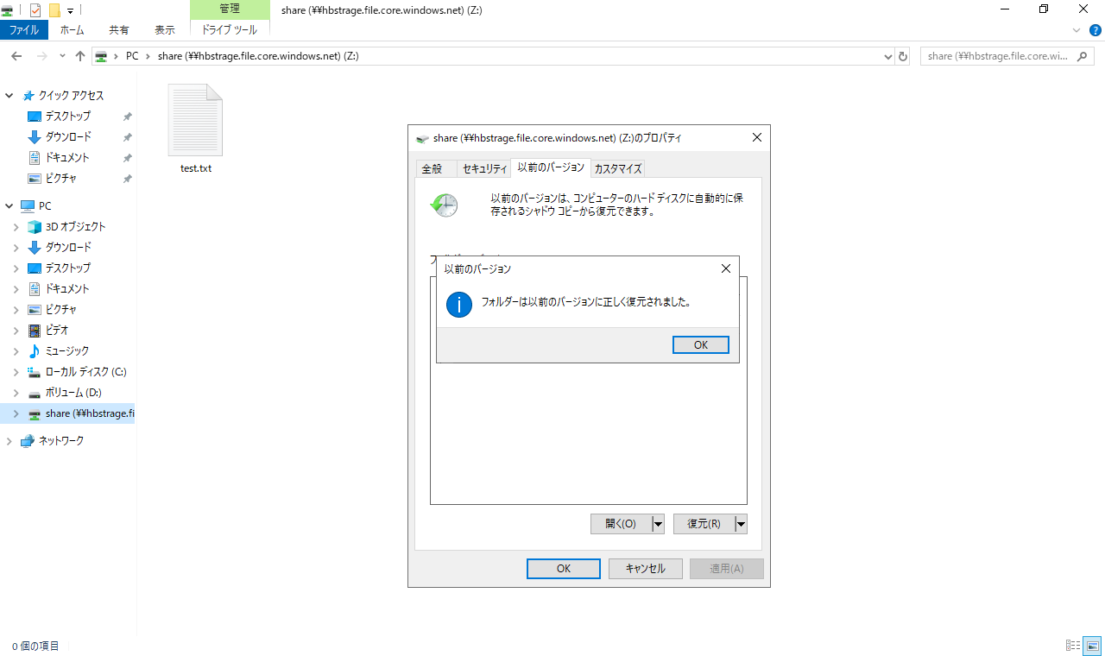This screenshot has width=1105, height=656.
Task: Expand the ネットワーク tree node
Action: pos(9,441)
